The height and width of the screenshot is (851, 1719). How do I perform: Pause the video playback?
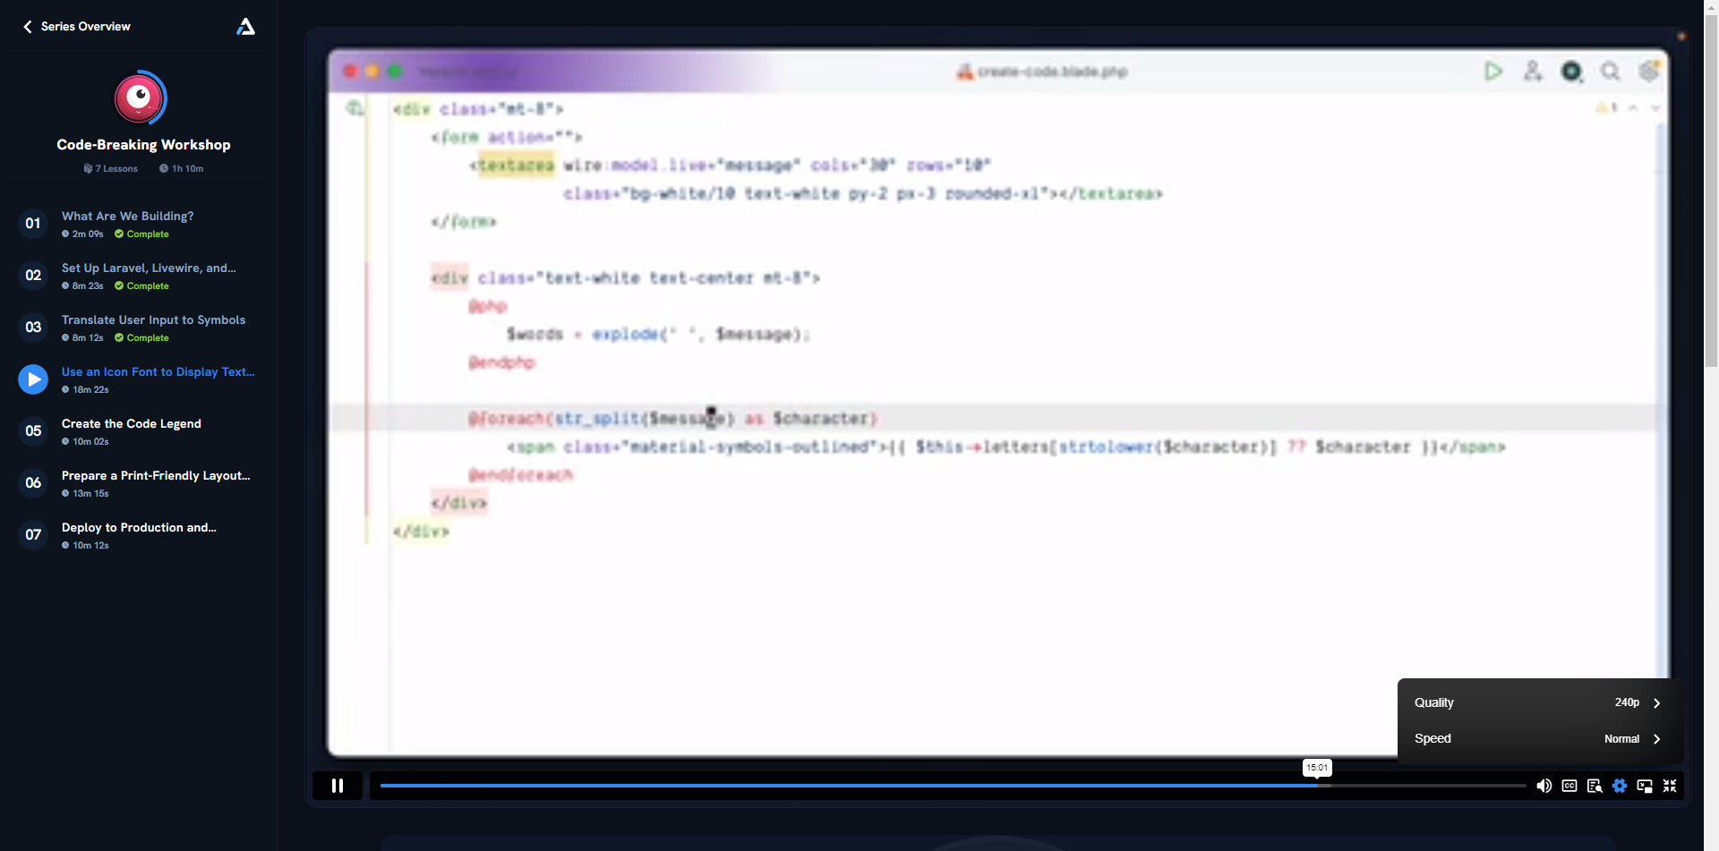[x=338, y=786]
